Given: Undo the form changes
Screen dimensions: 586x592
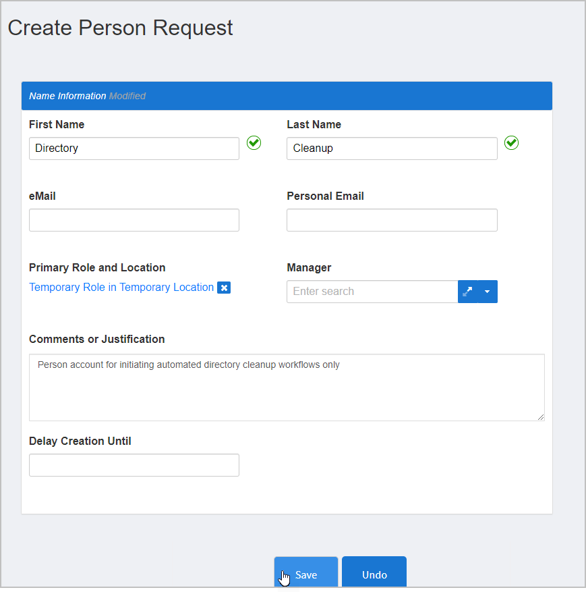Looking at the screenshot, I should coord(374,574).
